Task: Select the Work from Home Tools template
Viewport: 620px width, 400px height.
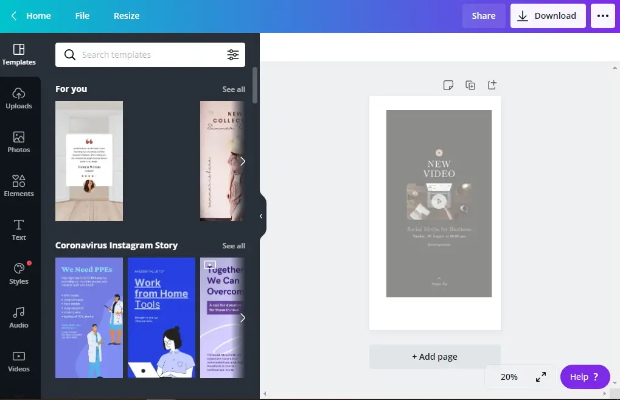Action: pos(161,318)
